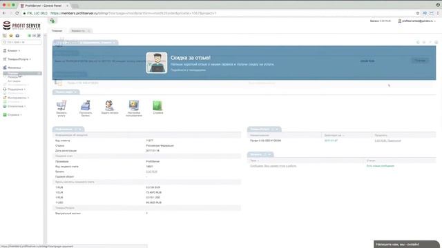Open the 2017-01-27 expiry date link
The image size is (442, 248).
point(331,141)
